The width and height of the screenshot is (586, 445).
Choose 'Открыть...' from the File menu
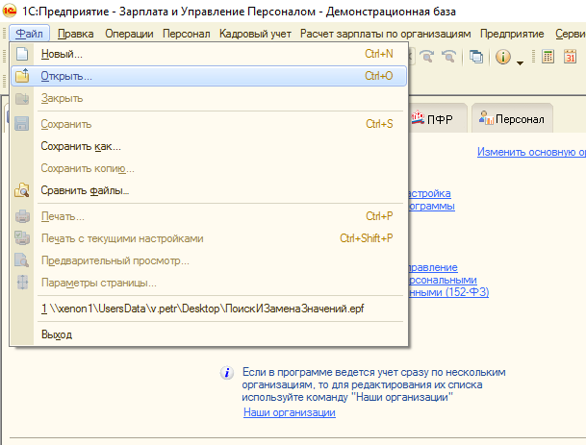pyautogui.click(x=210, y=76)
